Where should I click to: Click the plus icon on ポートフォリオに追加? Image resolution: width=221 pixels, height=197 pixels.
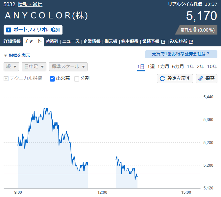pos(9,30)
